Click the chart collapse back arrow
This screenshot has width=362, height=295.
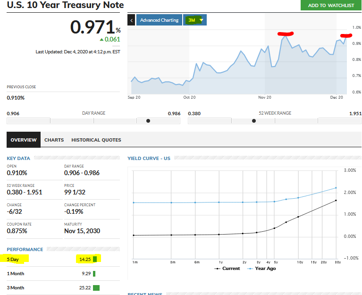(x=131, y=20)
